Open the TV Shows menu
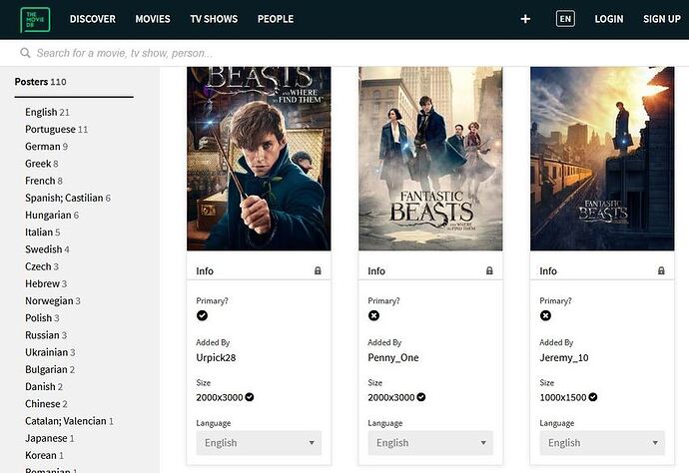The width and height of the screenshot is (689, 473). (x=214, y=19)
